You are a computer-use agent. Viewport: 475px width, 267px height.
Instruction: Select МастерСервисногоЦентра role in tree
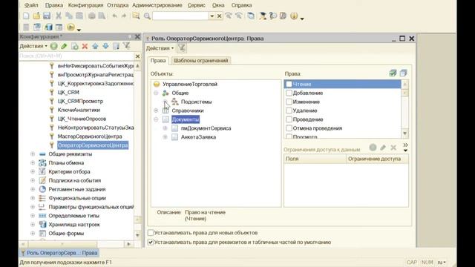[x=90, y=136]
